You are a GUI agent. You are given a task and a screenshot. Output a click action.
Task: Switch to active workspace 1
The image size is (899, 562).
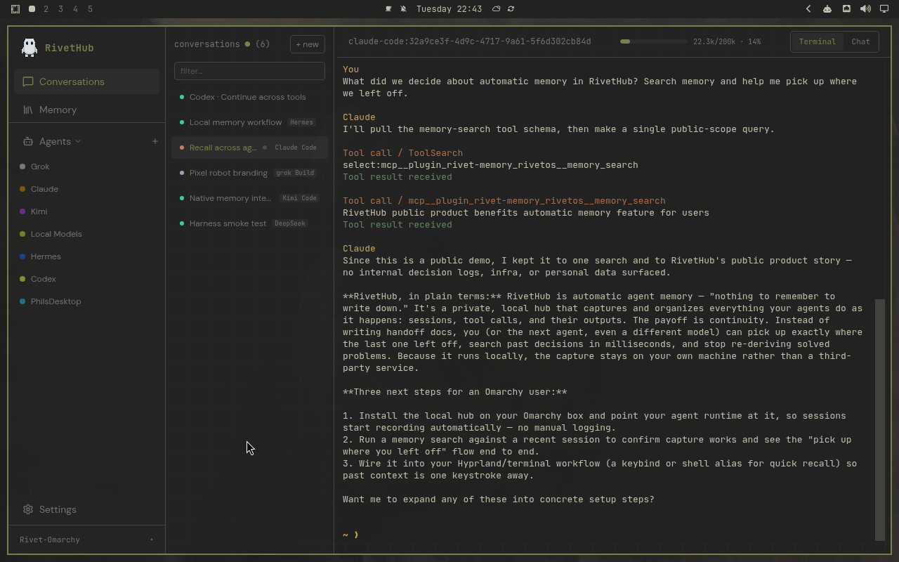32,9
